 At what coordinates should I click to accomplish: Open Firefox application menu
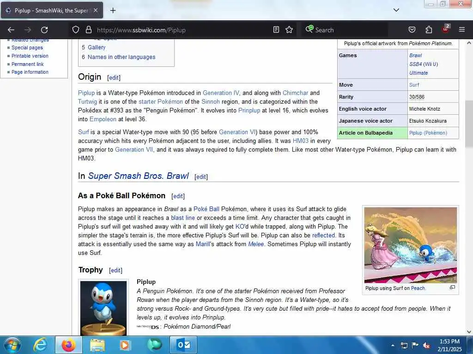coord(461,29)
